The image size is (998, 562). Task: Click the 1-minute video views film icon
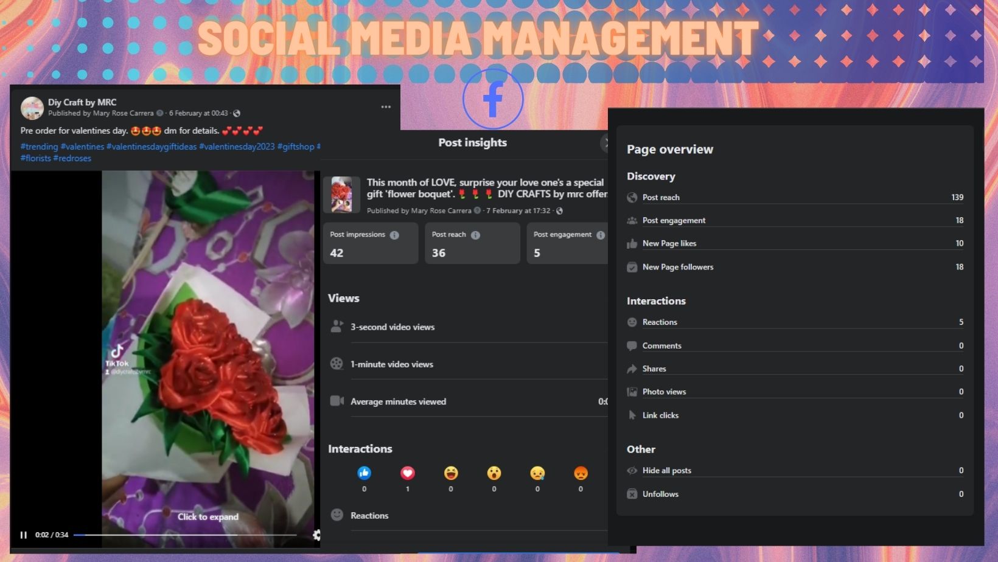point(337,364)
